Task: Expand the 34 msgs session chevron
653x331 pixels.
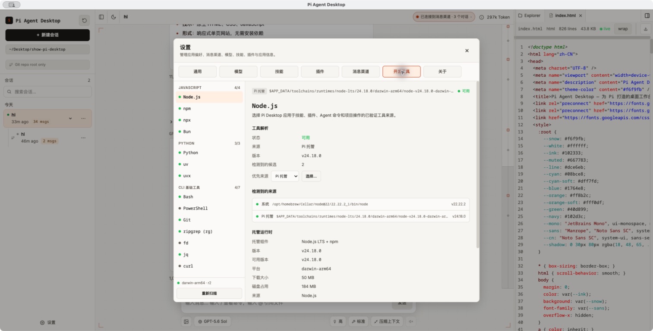Action: 70,119
